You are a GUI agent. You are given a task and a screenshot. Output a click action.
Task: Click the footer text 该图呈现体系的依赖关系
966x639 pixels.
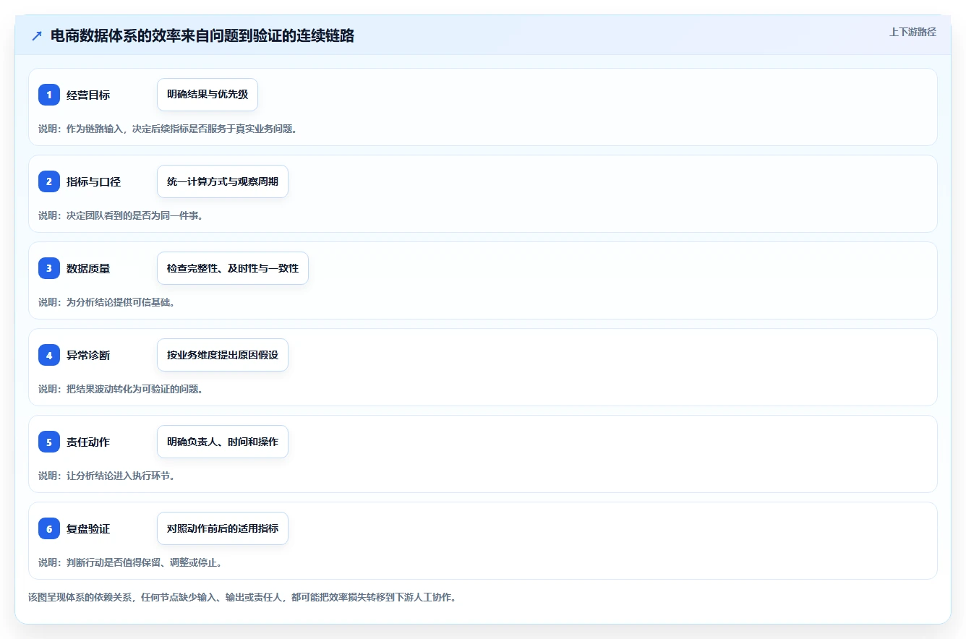coord(80,598)
